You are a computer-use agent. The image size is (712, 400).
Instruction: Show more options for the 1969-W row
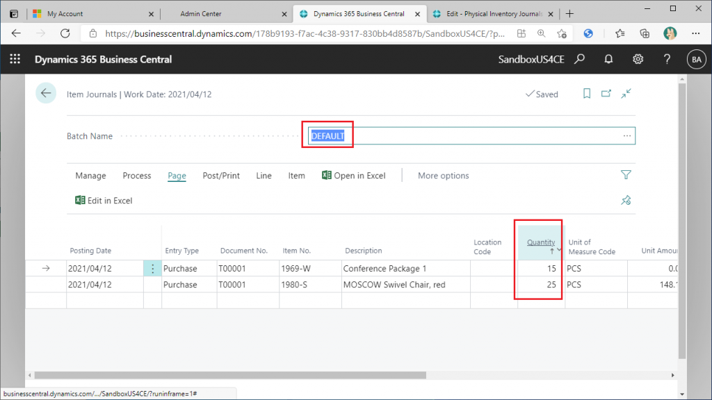click(x=152, y=269)
